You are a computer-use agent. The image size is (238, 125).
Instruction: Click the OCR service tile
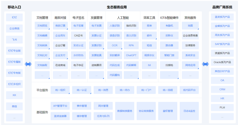pos(115,45)
